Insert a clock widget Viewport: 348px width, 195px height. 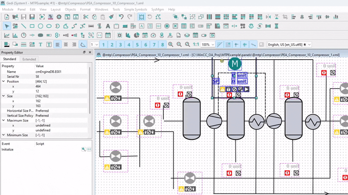pos(24,35)
